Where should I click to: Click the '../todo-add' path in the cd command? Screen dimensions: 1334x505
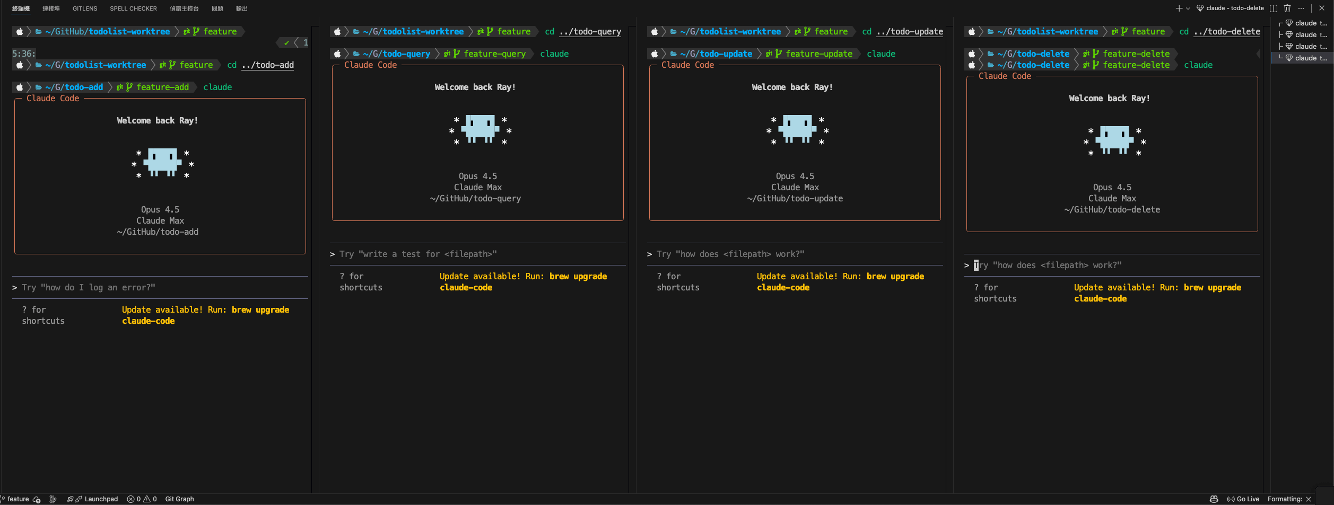(x=268, y=65)
